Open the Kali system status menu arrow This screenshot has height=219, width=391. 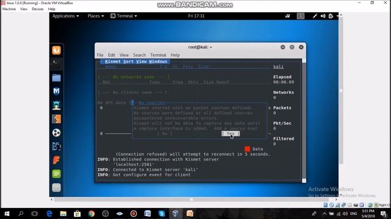point(337,16)
